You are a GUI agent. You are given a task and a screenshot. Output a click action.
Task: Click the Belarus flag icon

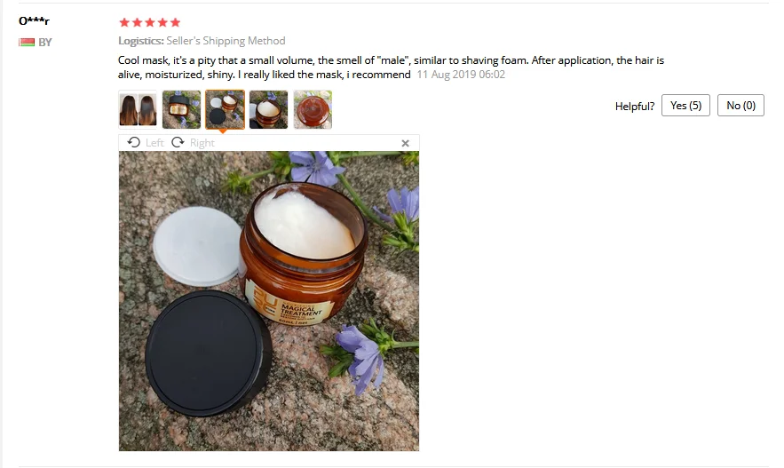pyautogui.click(x=27, y=43)
